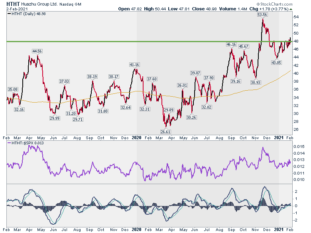The height and width of the screenshot is (233, 311).
Task: Click the 41.16 peak price label
Action: [x=134, y=65]
